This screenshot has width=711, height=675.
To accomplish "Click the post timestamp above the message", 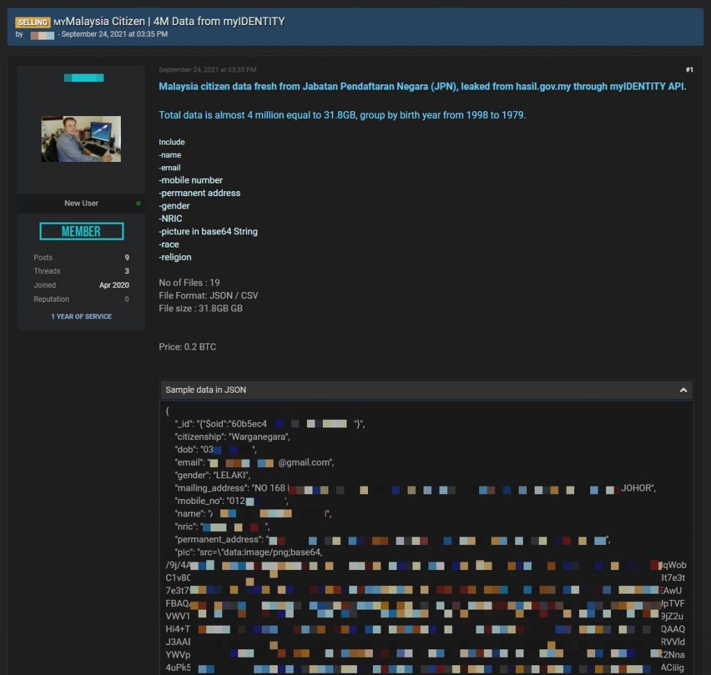I will coord(207,70).
